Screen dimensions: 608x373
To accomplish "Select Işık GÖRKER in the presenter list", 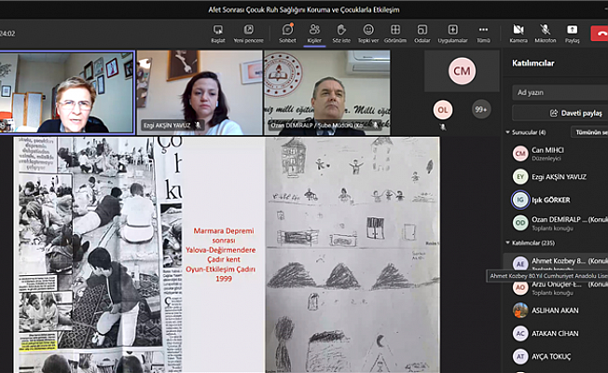I will [550, 200].
